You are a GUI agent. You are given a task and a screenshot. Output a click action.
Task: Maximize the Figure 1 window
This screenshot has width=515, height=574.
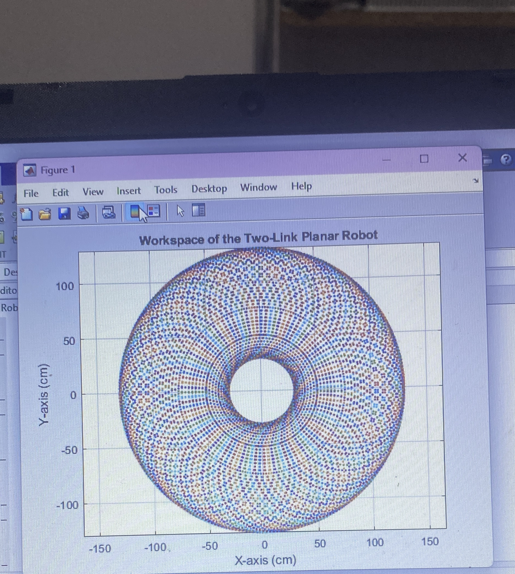(424, 159)
